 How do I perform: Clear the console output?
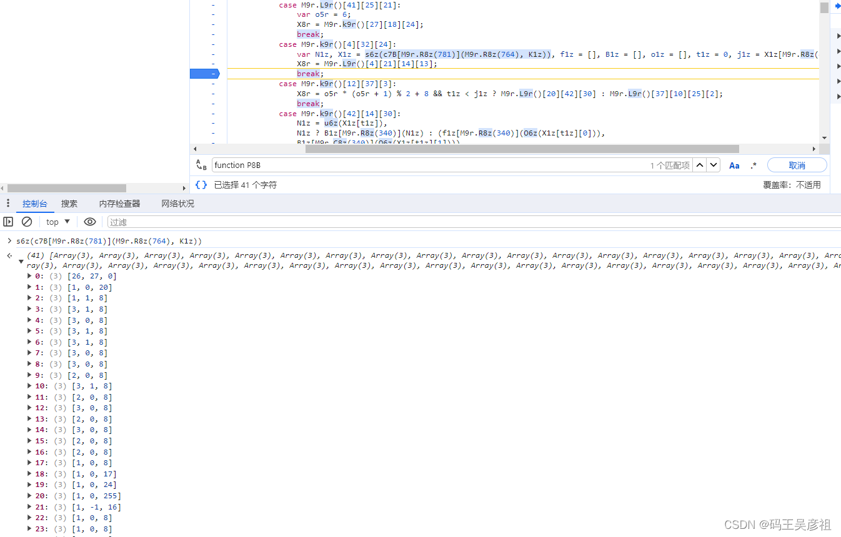tap(27, 222)
